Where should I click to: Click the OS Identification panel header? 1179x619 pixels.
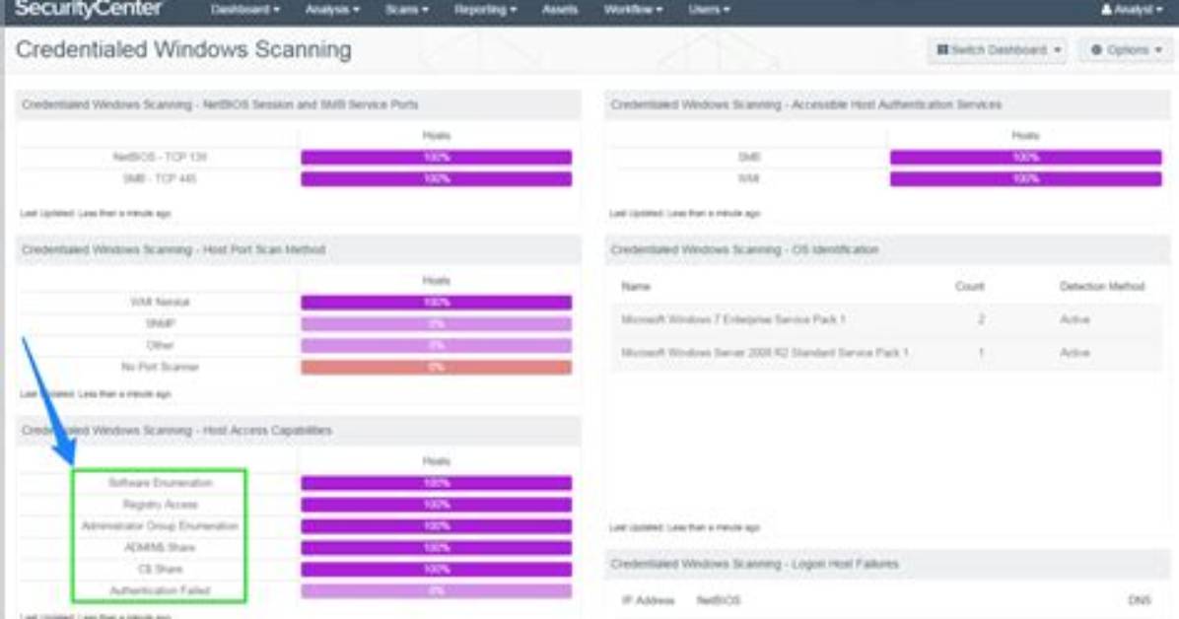click(x=887, y=249)
